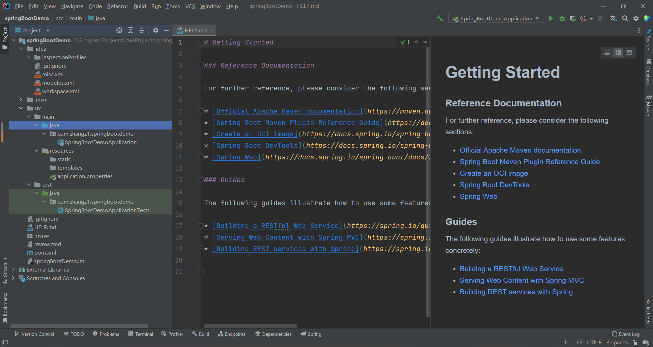Image resolution: width=653 pixels, height=347 pixels.
Task: Run the SpringBootDemoApplication with the green play icon
Action: coord(551,18)
